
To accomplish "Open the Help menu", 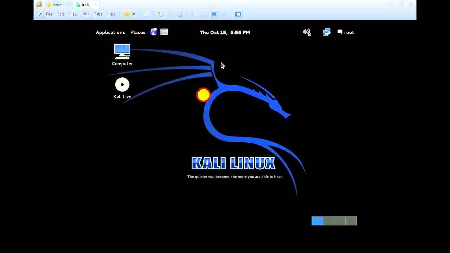I will click(111, 14).
